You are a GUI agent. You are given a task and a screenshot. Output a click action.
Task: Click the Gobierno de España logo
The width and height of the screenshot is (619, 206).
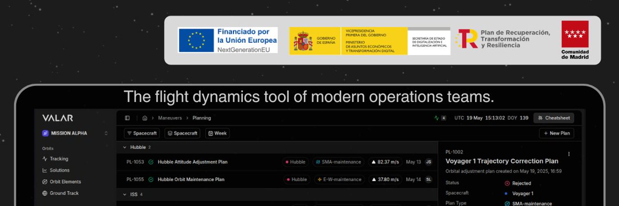[370, 41]
